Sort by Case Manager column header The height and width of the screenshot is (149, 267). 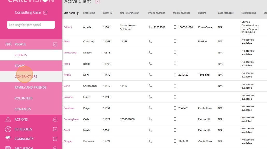click(226, 13)
